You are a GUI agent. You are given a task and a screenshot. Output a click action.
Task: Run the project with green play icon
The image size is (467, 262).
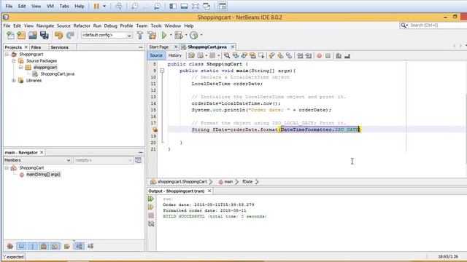coord(164,36)
